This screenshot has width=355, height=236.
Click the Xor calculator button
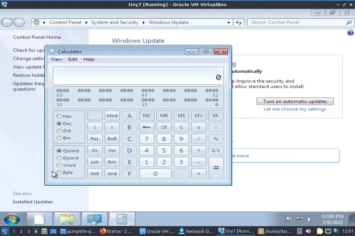click(x=112, y=150)
